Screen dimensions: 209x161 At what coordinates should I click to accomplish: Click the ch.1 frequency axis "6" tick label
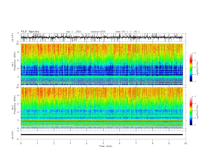[18, 61]
